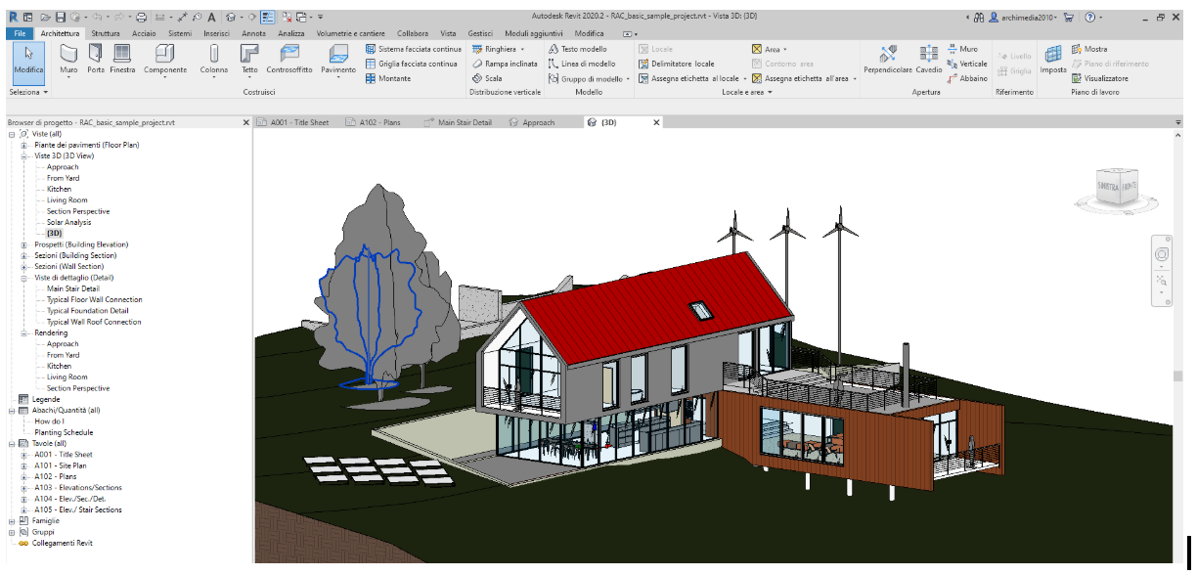Choose Delimitatore locale tool
This screenshot has width=1197, height=575.
[677, 64]
